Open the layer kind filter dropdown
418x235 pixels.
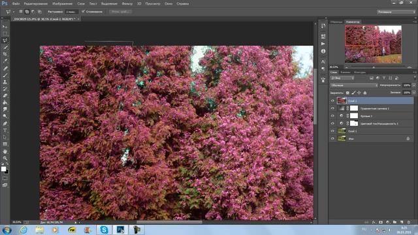pyautogui.click(x=342, y=78)
